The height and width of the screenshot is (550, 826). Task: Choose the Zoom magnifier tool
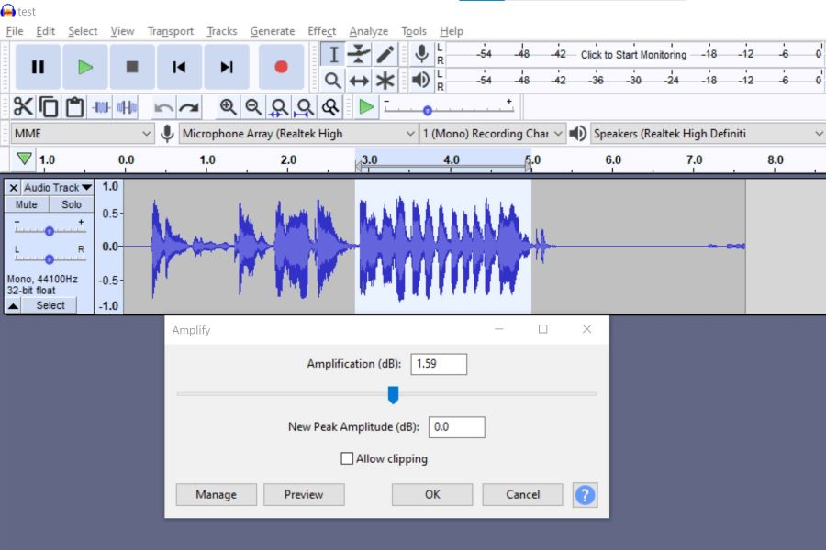click(333, 81)
